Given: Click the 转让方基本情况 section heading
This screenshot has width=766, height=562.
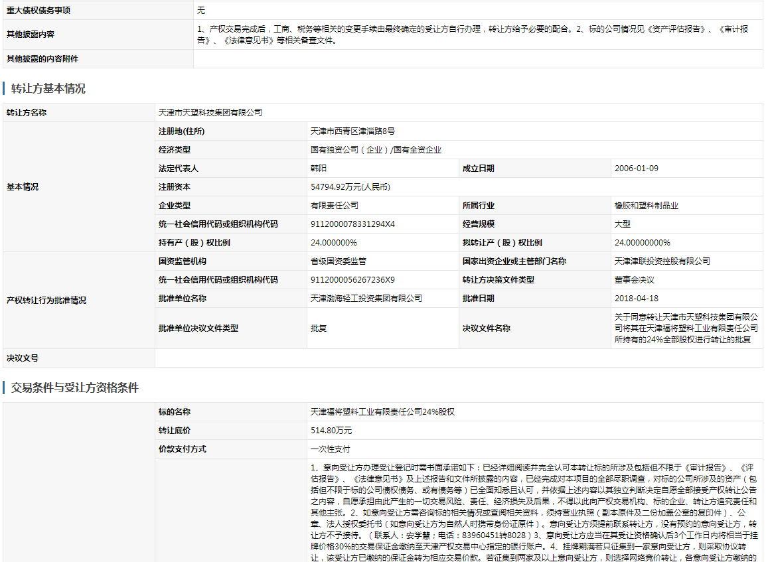Looking at the screenshot, I should coord(48,88).
